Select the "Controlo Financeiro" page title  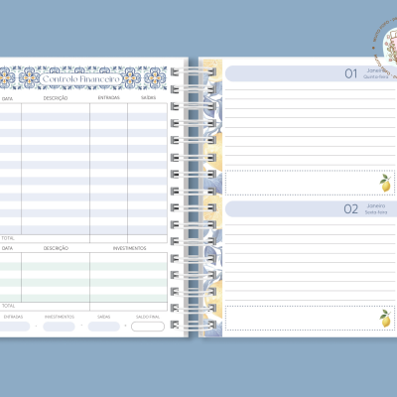click(x=81, y=79)
